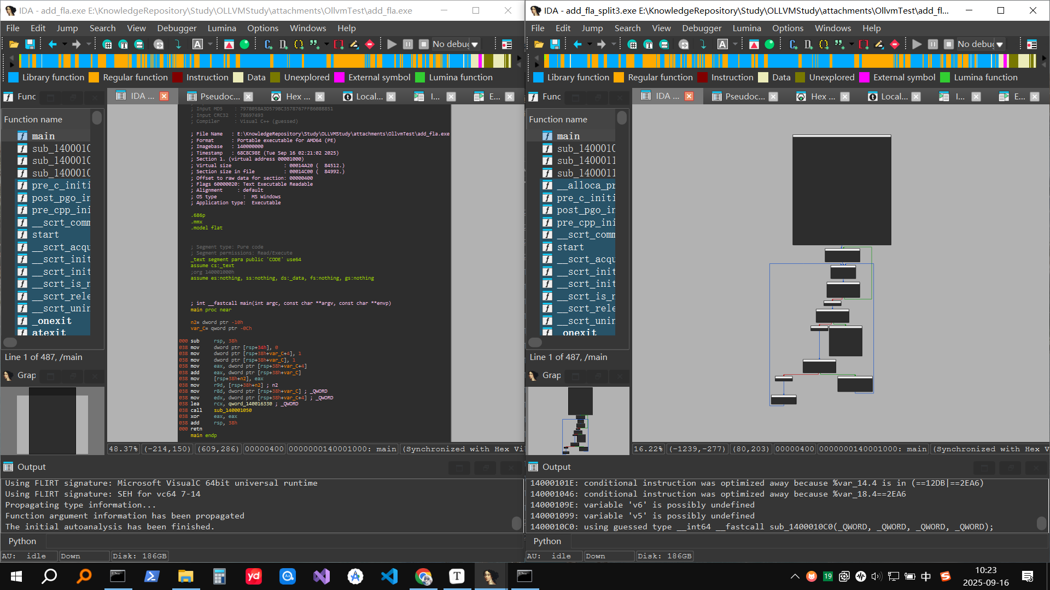1050x590 pixels.
Task: Open Visual Studio Code from the taskbar
Action: tap(389, 576)
